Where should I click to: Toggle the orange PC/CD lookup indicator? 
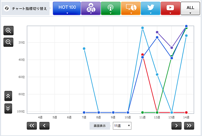click(131, 8)
